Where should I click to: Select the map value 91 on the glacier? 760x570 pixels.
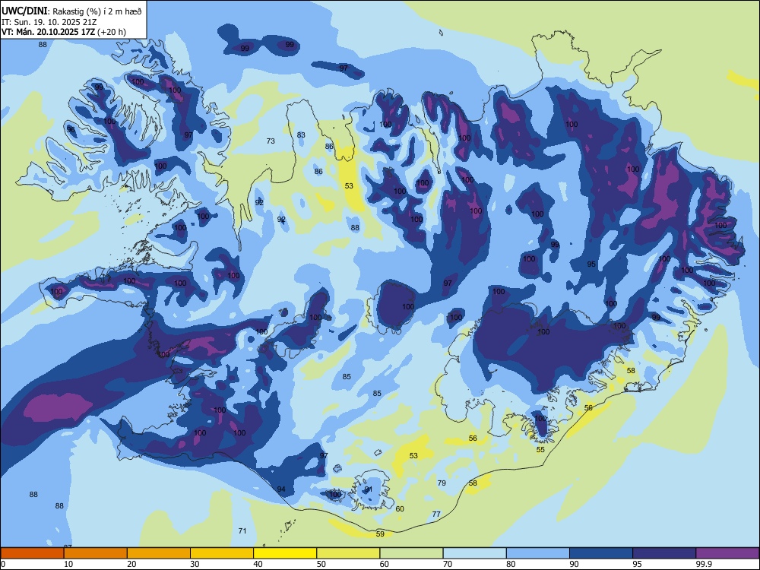369,489
